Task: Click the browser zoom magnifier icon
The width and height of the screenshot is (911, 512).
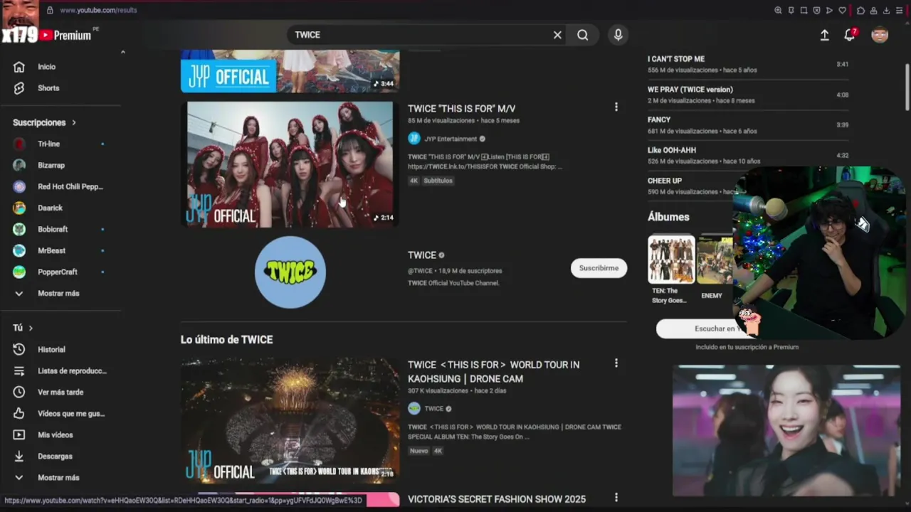Action: tap(778, 11)
